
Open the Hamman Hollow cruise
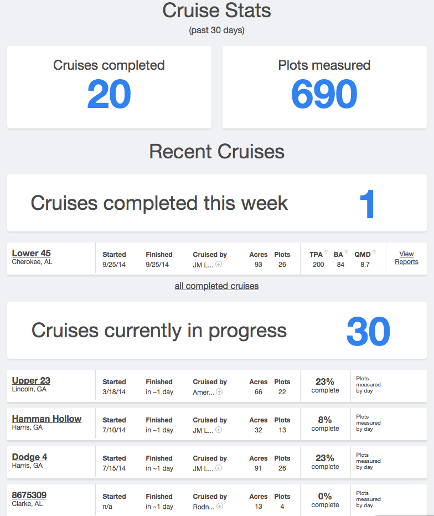tap(46, 419)
